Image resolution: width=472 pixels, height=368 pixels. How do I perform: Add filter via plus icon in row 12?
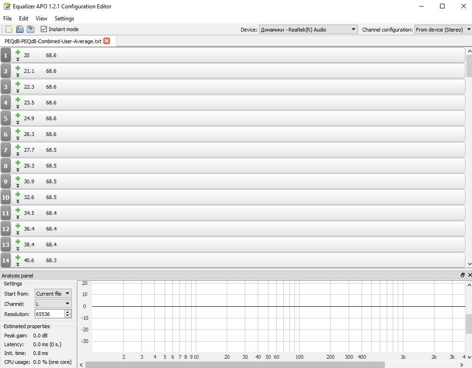(18, 226)
